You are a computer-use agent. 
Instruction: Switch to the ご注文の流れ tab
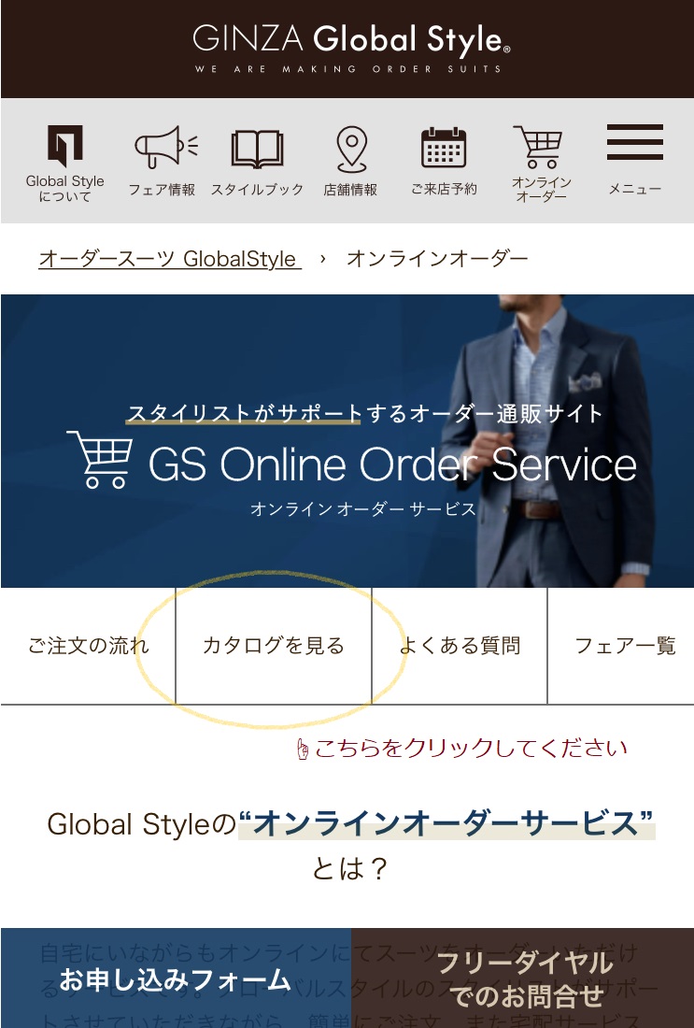88,646
